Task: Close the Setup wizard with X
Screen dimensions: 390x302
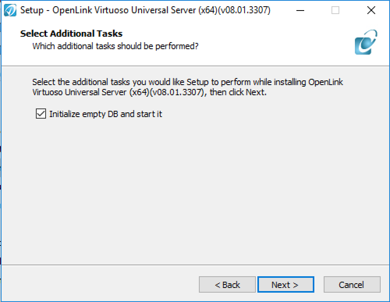Action: [x=371, y=11]
